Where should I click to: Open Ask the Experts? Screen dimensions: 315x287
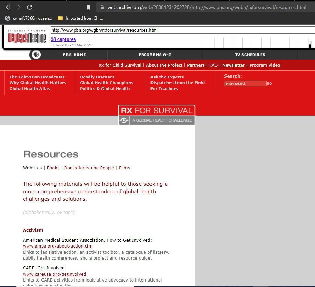[x=167, y=77]
